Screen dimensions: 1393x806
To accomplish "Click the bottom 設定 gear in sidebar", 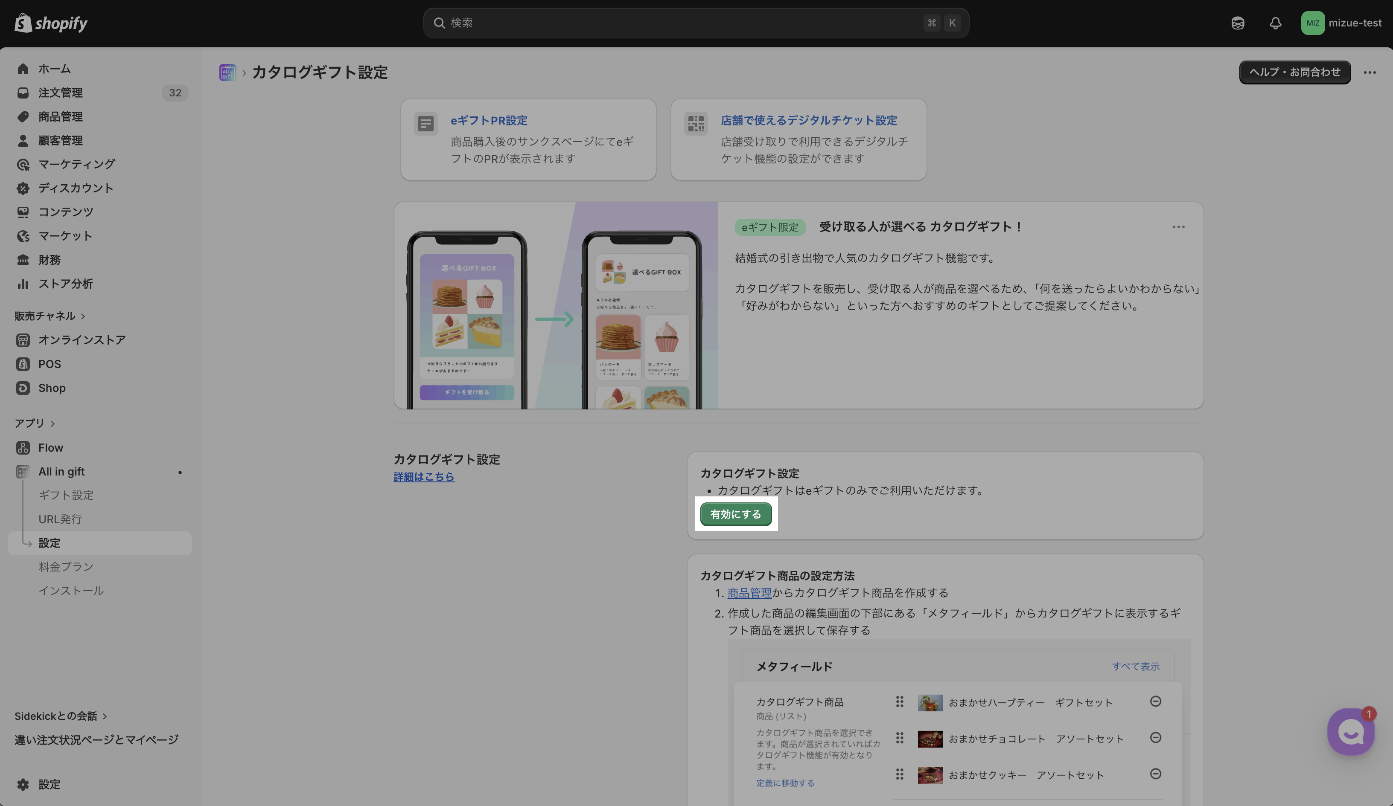I will [23, 784].
